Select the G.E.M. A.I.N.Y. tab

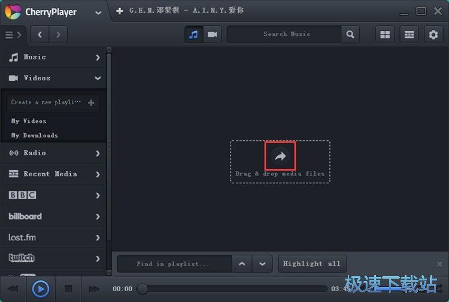point(186,11)
